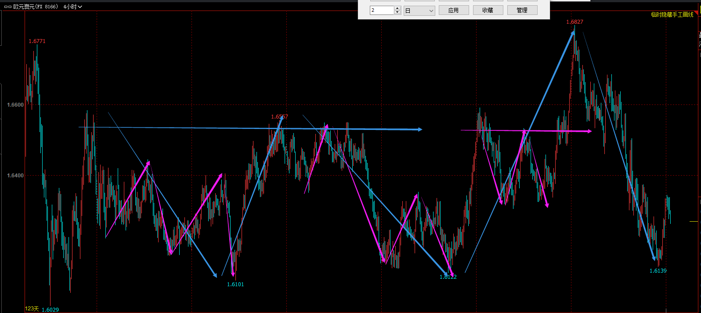Click the 应用 button
This screenshot has width=701, height=313.
pos(454,10)
